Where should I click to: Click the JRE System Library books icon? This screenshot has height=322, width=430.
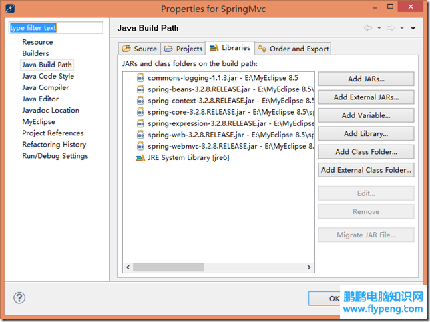pos(140,158)
